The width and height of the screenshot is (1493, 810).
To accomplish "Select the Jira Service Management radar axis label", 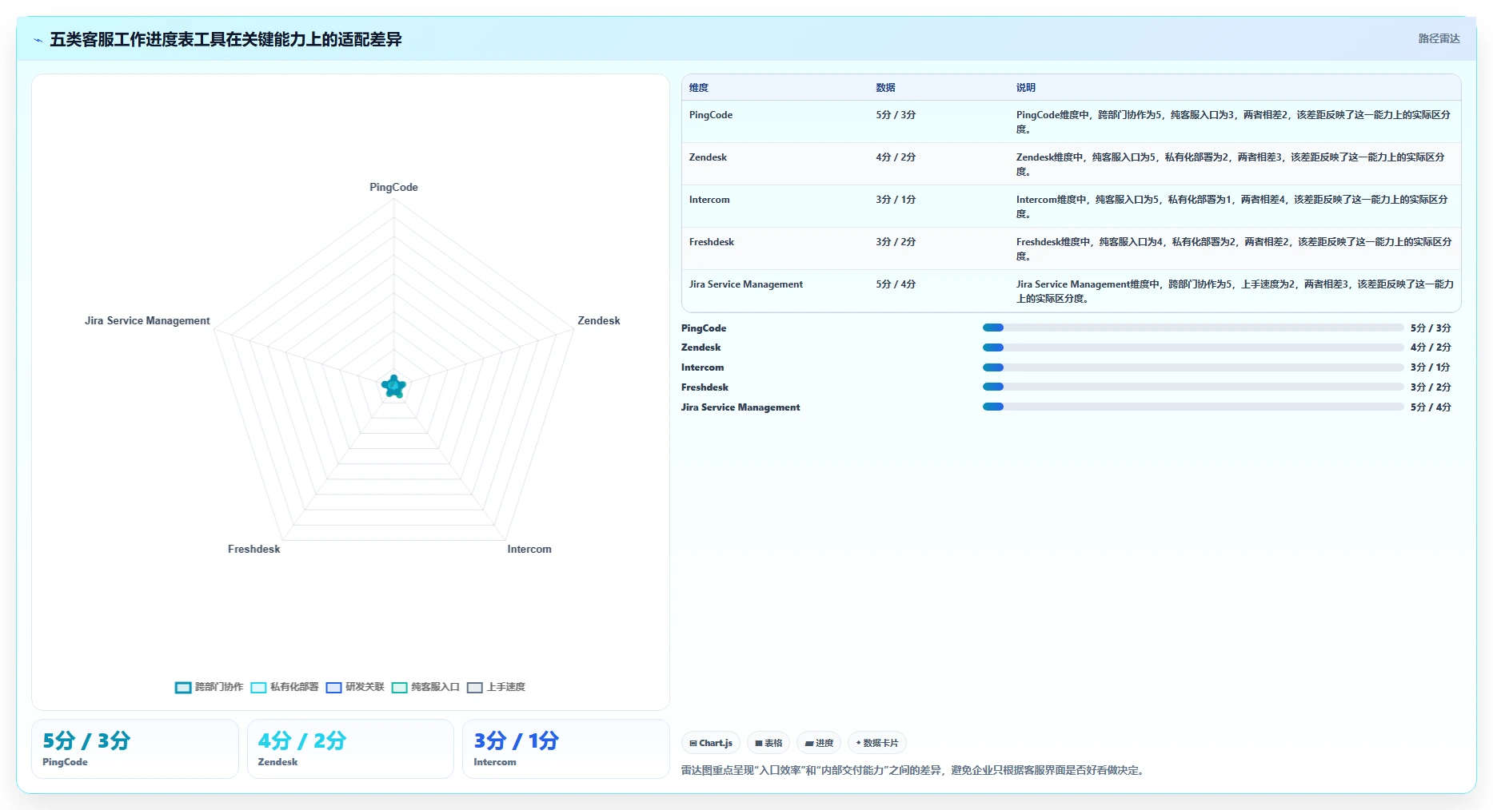I will click(147, 320).
